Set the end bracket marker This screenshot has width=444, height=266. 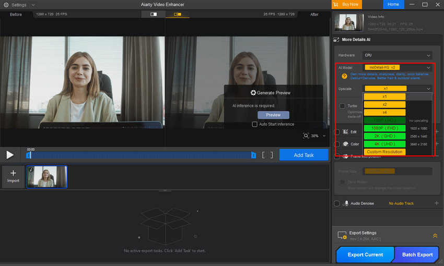point(272,155)
